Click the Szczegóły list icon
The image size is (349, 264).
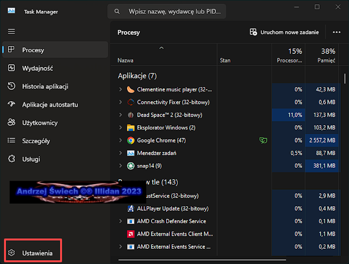[11, 140]
